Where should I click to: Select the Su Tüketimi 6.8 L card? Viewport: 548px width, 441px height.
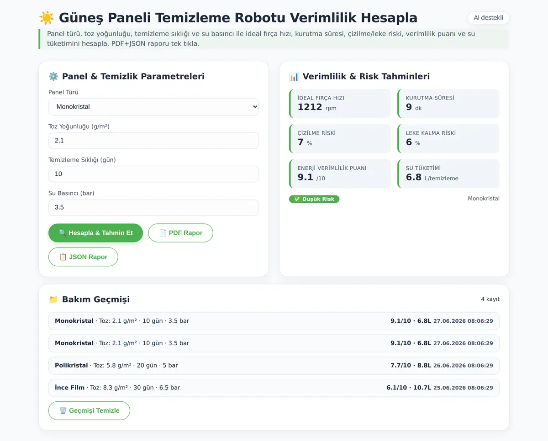tap(448, 174)
